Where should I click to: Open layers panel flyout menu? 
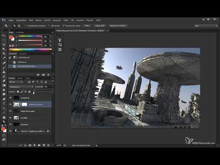pyautogui.click(x=52, y=78)
